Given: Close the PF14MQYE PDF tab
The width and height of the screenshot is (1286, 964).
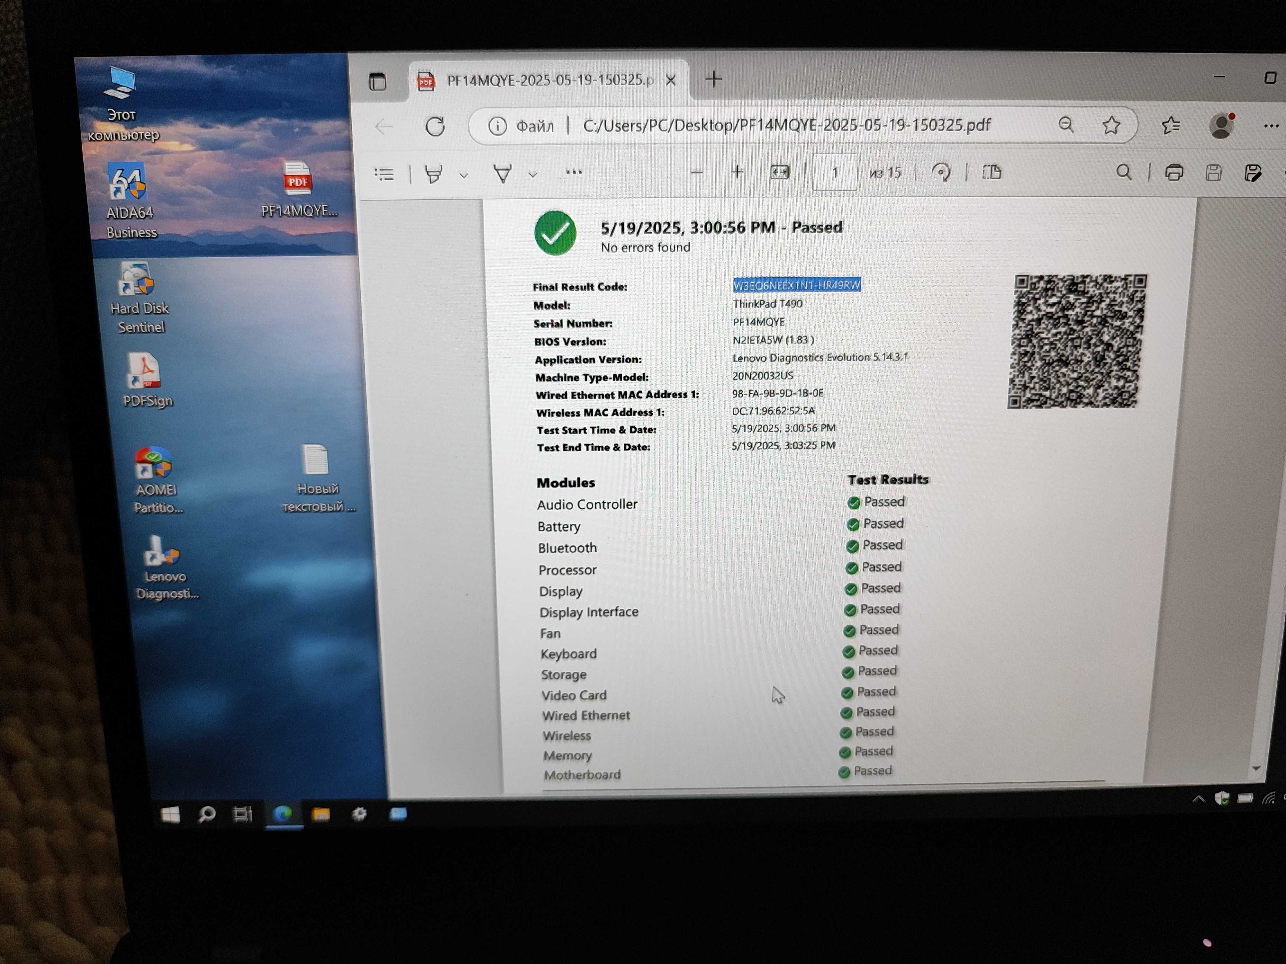Looking at the screenshot, I should click(x=670, y=80).
